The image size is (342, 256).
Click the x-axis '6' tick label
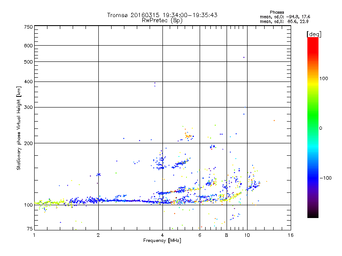[x=200, y=235]
